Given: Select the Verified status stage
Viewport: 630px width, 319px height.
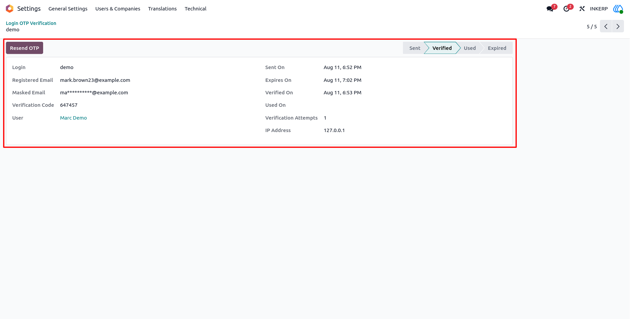Looking at the screenshot, I should pos(442,48).
